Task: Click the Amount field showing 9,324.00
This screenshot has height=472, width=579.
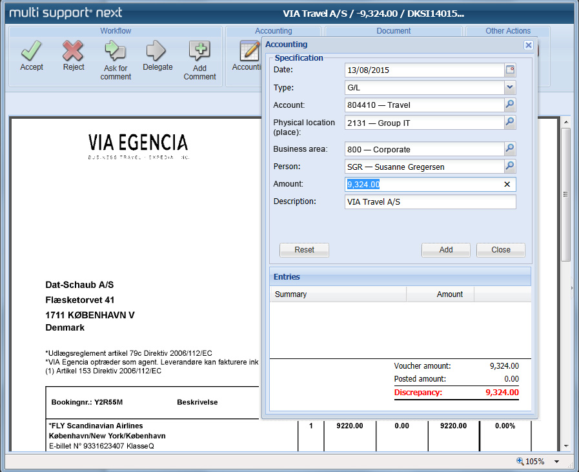Action: (430, 184)
